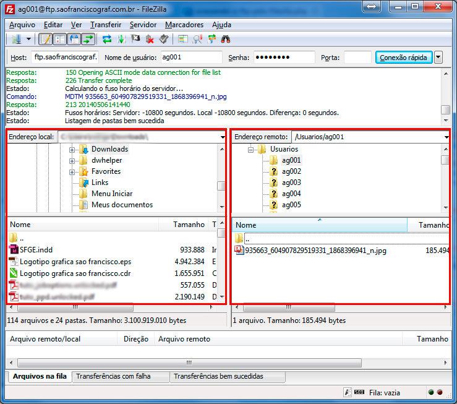Switch to Transferências com falha tab

coord(121,376)
